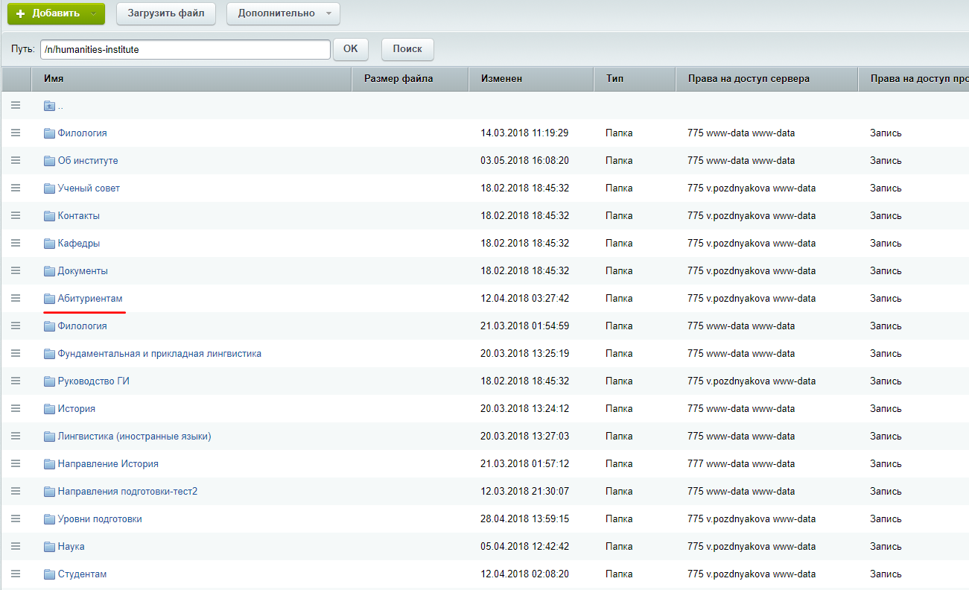Open row menu for Филология modified 21.03.2018
The height and width of the screenshot is (590, 969).
16,326
